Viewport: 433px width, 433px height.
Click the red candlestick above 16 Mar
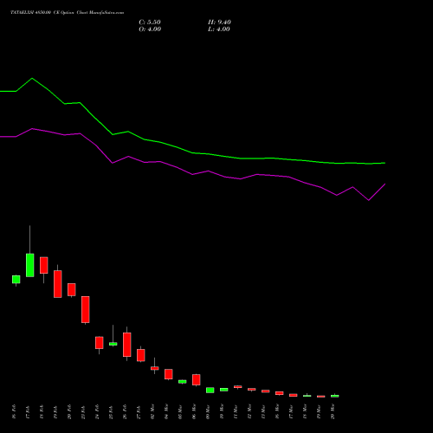(x=280, y=393)
